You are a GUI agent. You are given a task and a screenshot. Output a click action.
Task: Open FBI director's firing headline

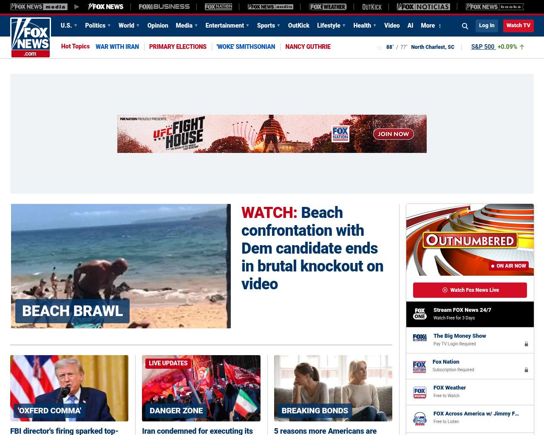64,431
